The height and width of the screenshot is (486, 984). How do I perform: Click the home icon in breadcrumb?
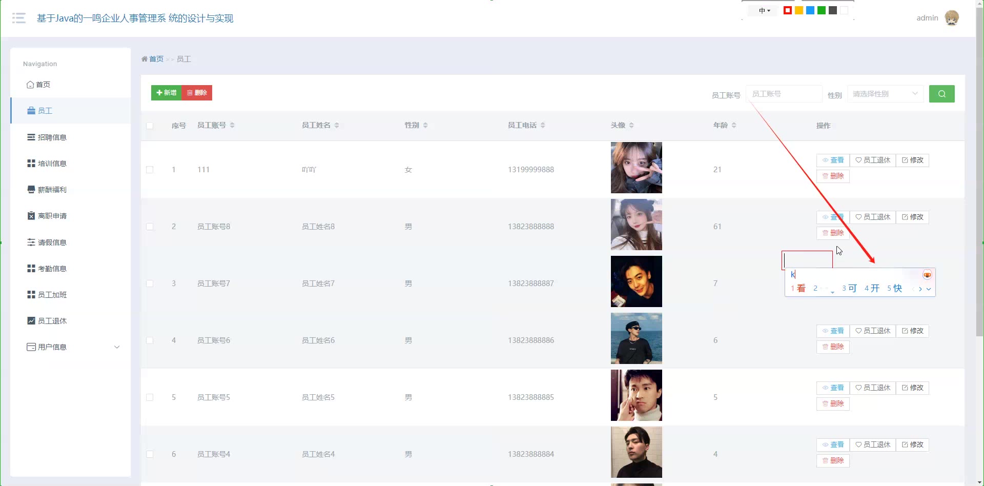[x=145, y=59]
